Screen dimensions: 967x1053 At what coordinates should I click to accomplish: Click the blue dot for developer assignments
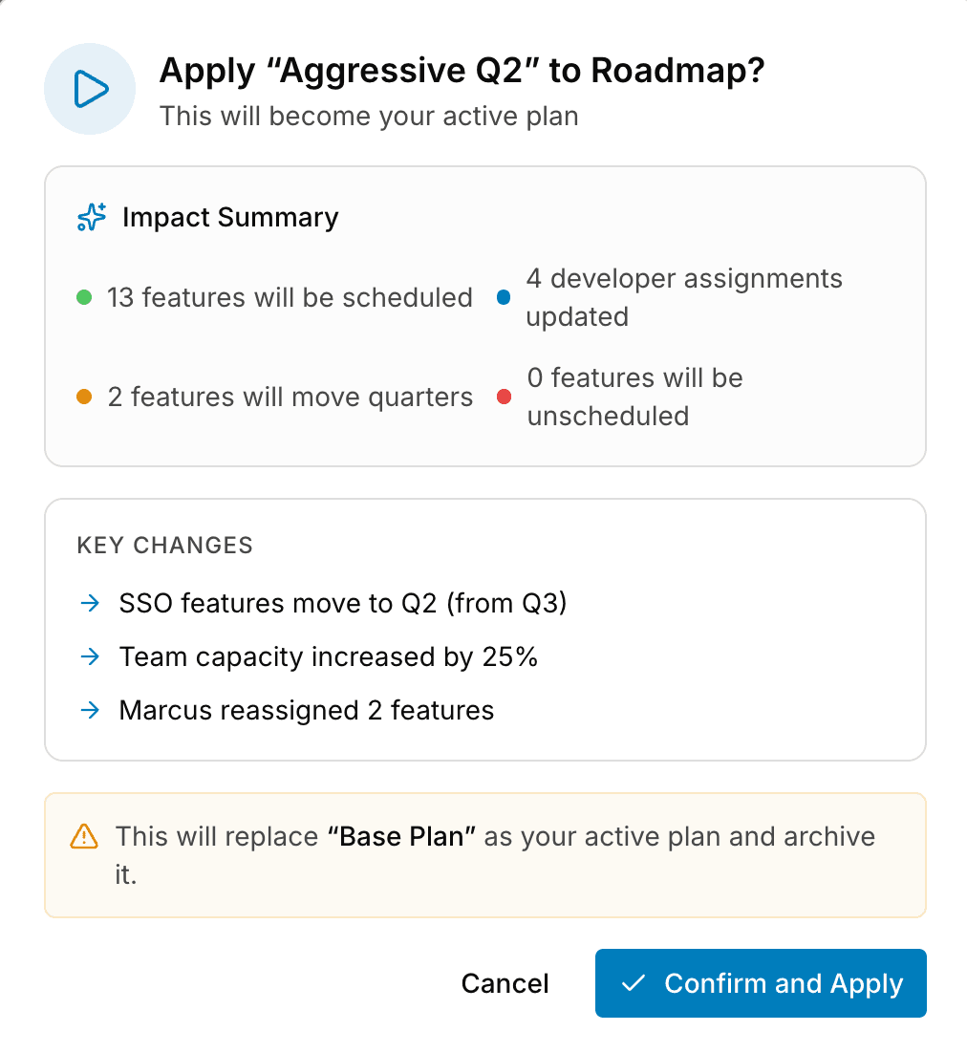[504, 297]
